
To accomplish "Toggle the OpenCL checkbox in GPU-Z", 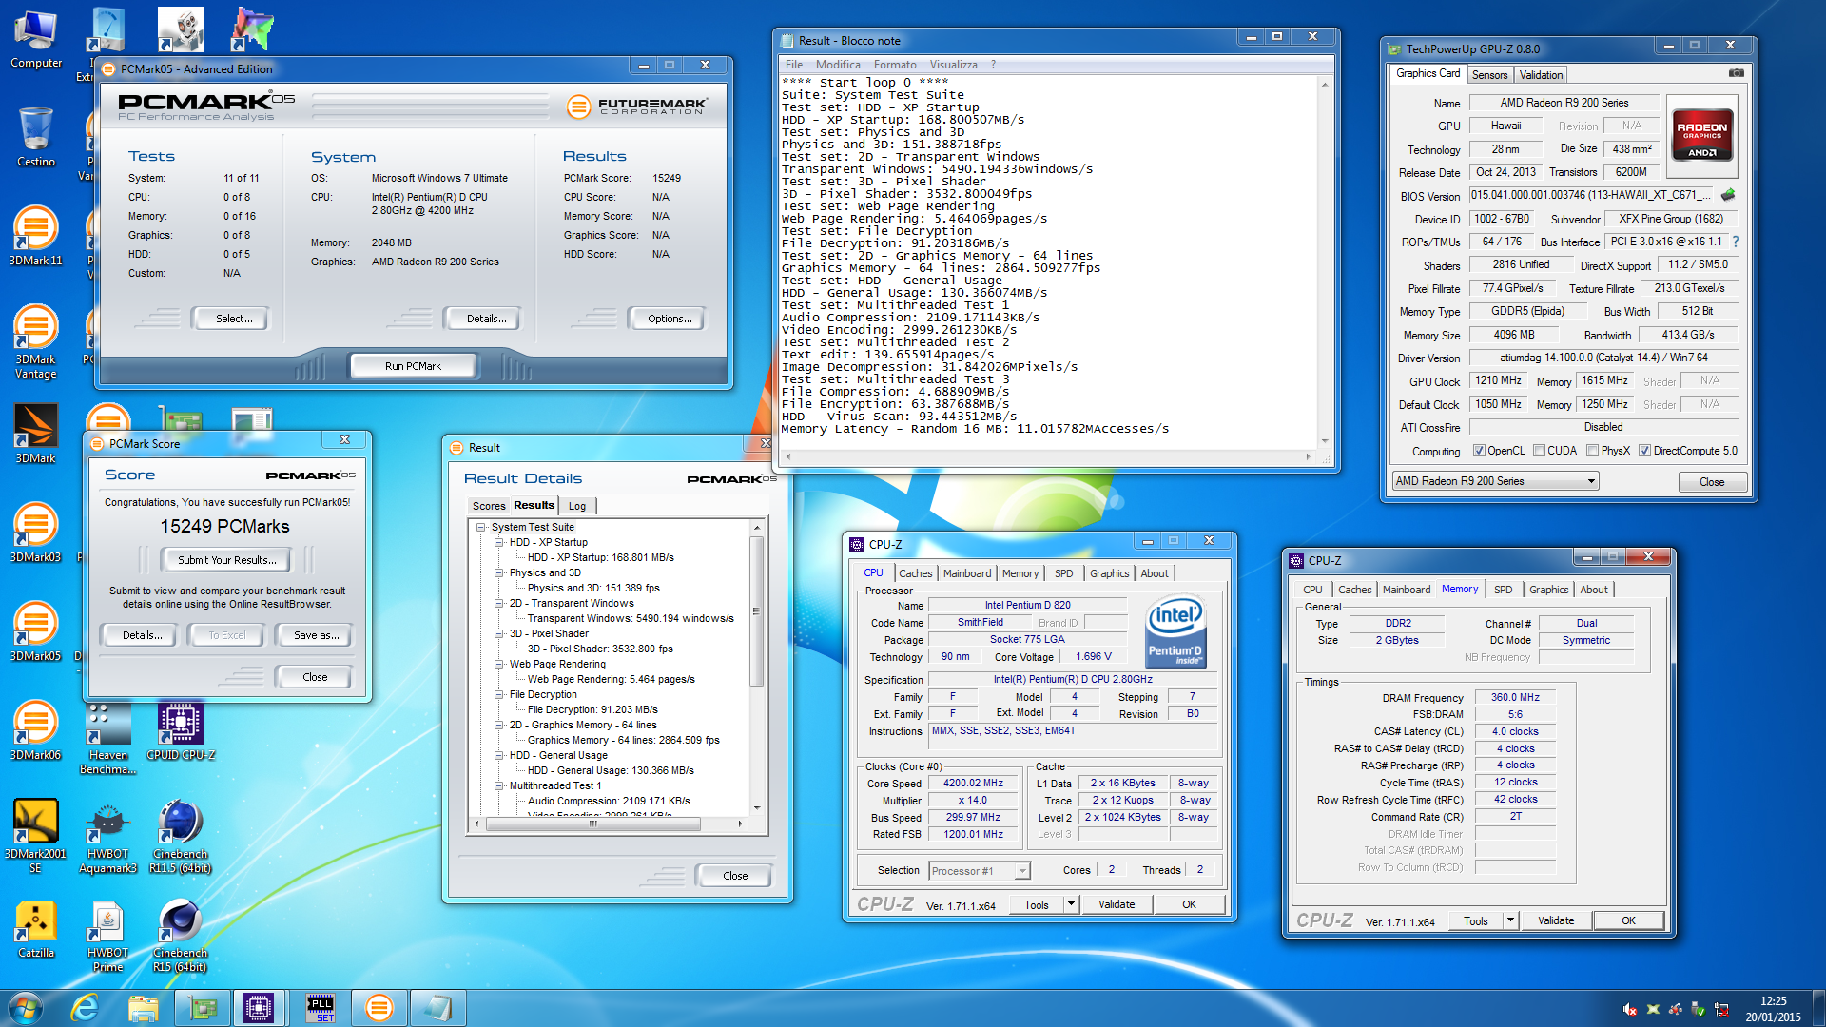I will 1479,451.
